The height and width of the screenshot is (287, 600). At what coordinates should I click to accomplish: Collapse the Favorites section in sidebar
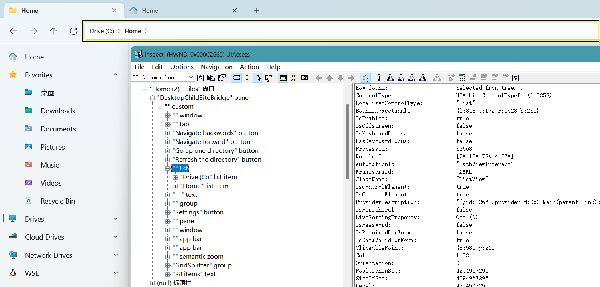click(x=116, y=75)
